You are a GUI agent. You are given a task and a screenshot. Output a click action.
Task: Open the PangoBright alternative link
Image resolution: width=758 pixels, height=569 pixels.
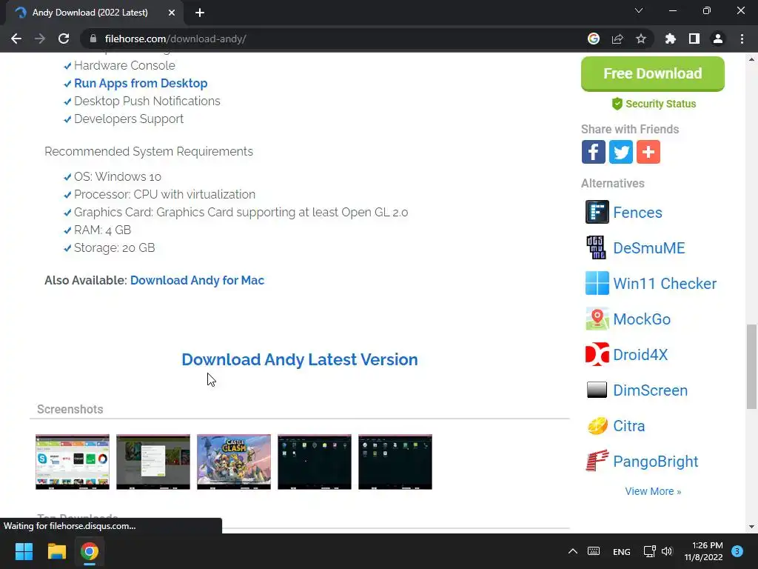click(x=656, y=462)
